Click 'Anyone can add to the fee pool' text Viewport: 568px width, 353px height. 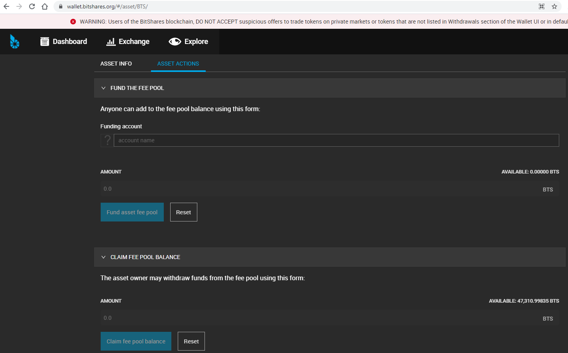pos(180,109)
